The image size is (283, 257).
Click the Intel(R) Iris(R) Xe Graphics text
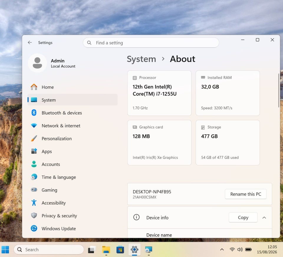tap(155, 158)
